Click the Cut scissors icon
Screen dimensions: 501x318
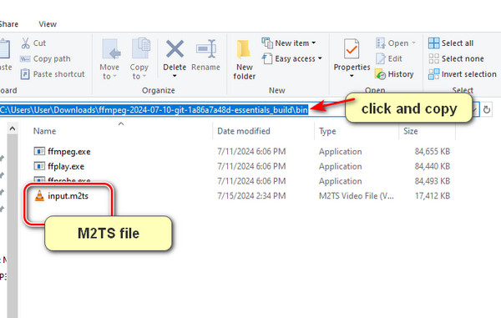[x=26, y=43]
